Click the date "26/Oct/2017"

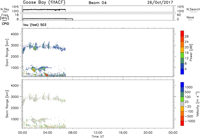coord(160,2)
